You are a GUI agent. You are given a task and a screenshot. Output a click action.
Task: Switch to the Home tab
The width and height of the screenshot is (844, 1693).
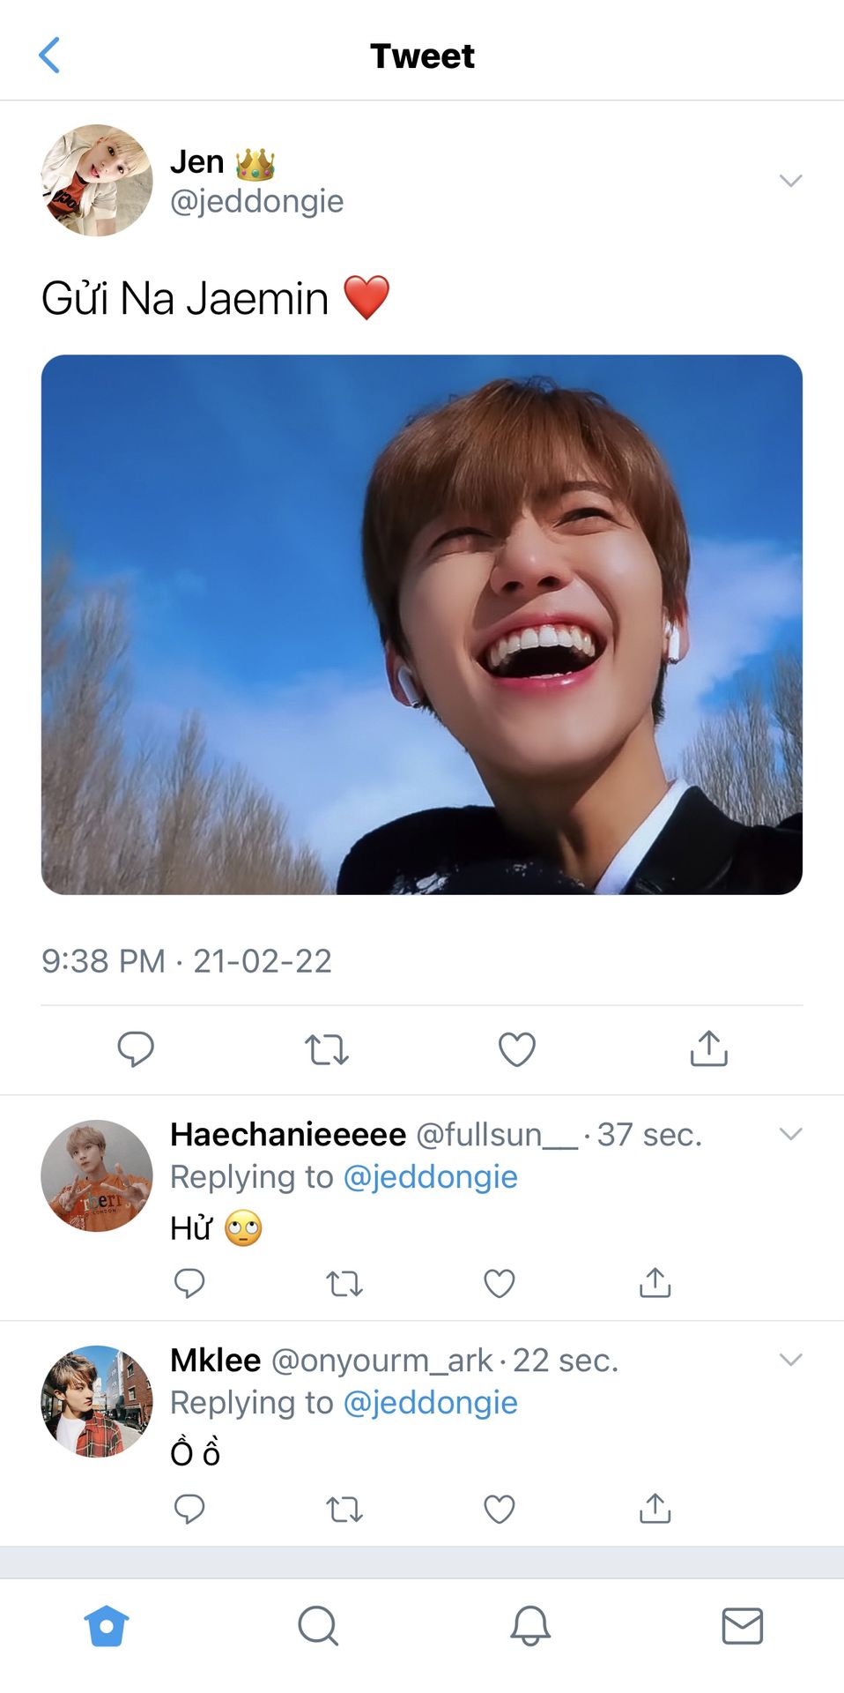click(x=107, y=1625)
